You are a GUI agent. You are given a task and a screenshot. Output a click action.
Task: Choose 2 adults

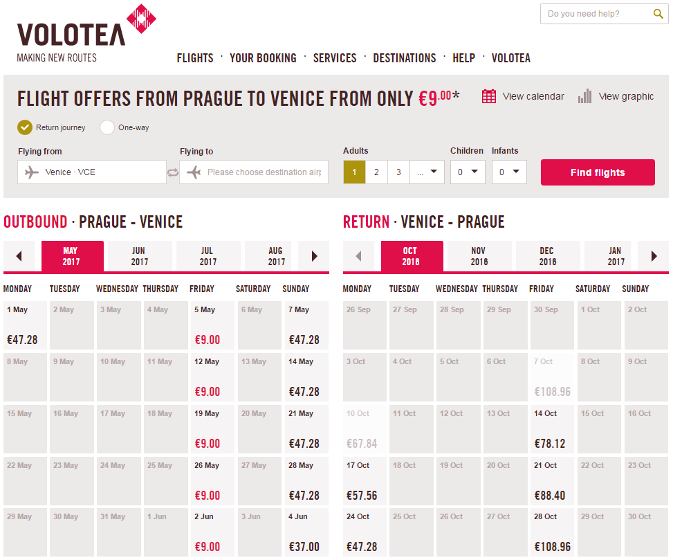(x=376, y=172)
